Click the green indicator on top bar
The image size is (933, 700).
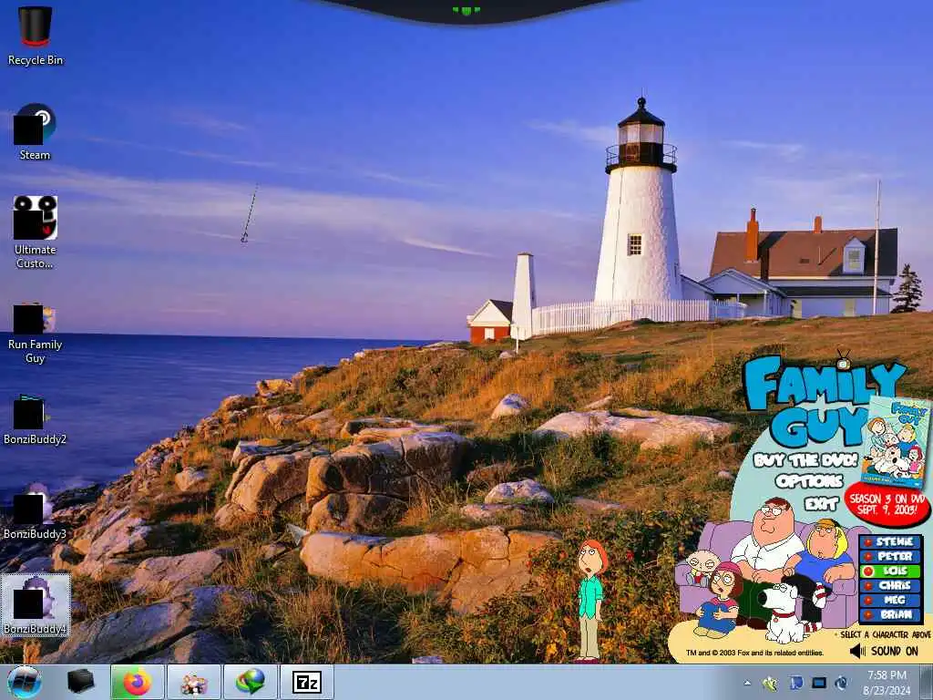click(x=466, y=10)
